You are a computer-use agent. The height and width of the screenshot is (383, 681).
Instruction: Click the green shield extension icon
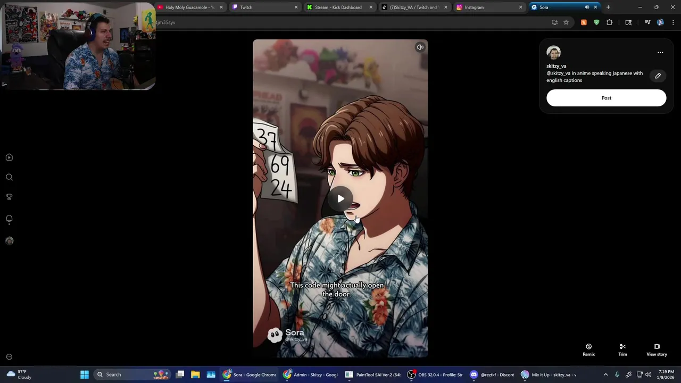[596, 22]
